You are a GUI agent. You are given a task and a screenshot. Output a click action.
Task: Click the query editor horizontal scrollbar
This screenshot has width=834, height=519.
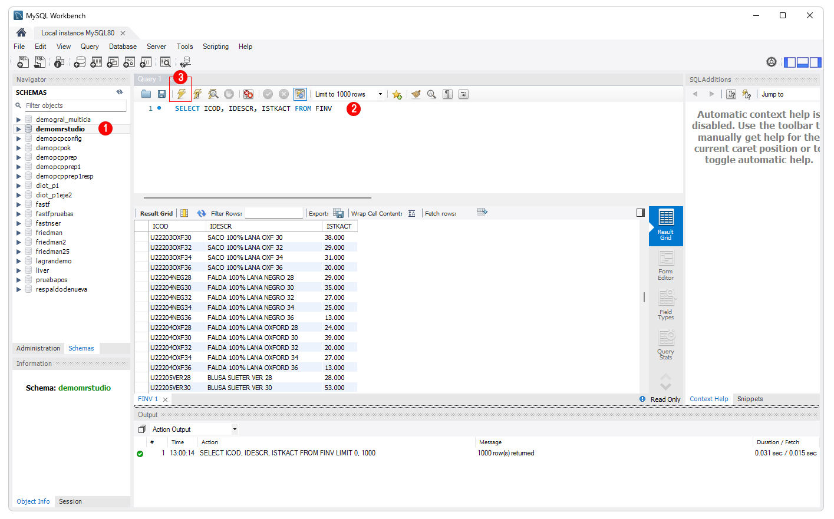[x=258, y=198]
